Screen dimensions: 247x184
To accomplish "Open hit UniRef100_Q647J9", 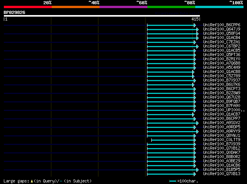I will tap(222, 29).
